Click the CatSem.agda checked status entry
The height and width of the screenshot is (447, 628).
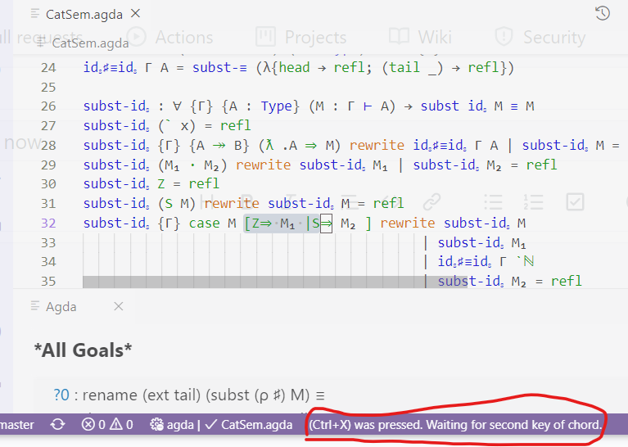pos(249,425)
